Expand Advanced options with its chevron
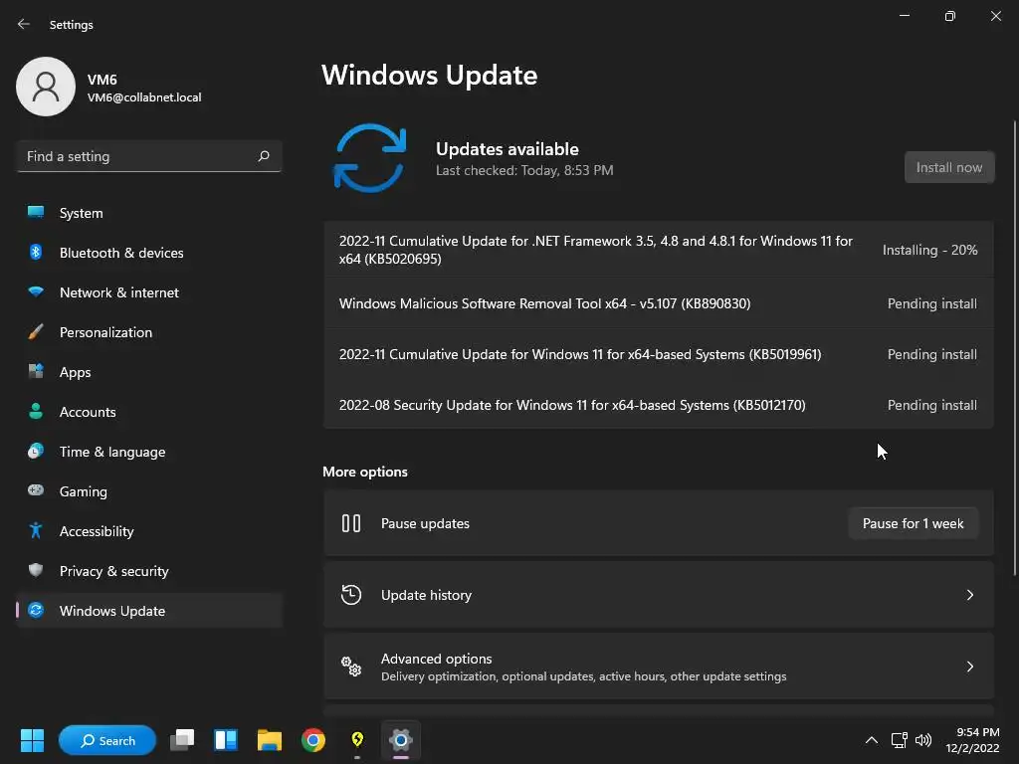1019x764 pixels. (x=969, y=667)
